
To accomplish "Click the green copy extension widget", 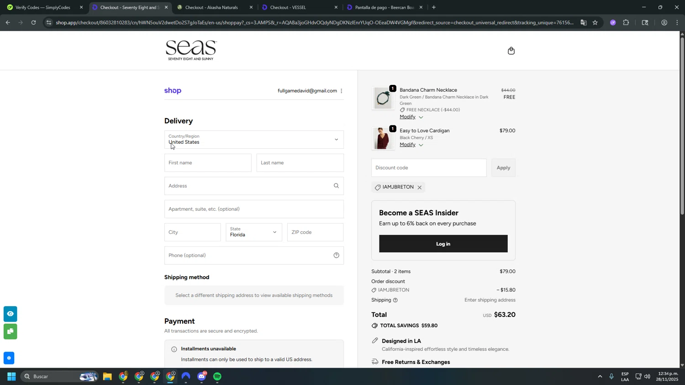I will (10, 331).
